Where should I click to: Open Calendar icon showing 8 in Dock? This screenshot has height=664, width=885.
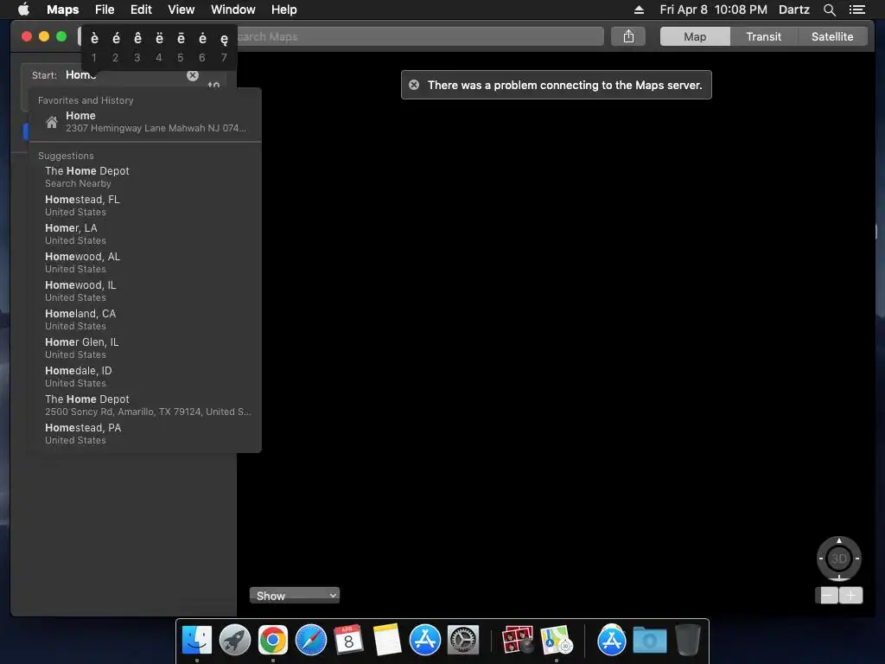(x=348, y=641)
